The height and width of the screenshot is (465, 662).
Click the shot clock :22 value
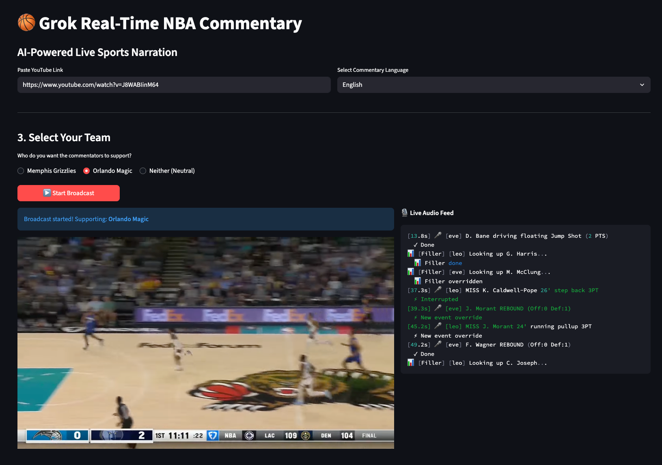click(x=198, y=435)
